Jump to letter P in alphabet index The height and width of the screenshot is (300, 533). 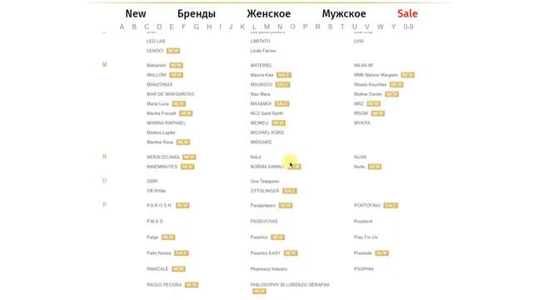[x=305, y=27]
